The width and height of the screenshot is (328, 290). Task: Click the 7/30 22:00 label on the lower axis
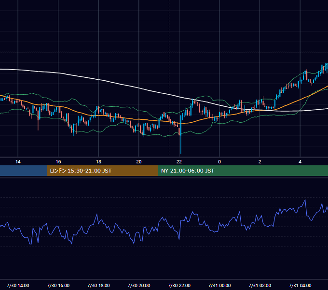pyautogui.click(x=179, y=285)
